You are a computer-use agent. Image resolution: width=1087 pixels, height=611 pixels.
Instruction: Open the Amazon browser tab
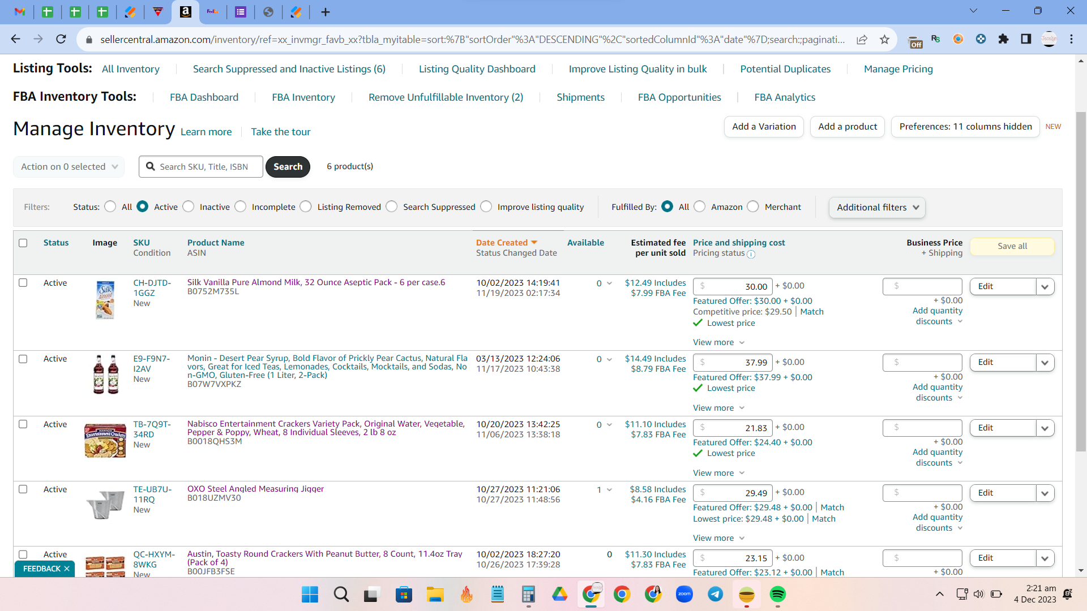click(185, 12)
